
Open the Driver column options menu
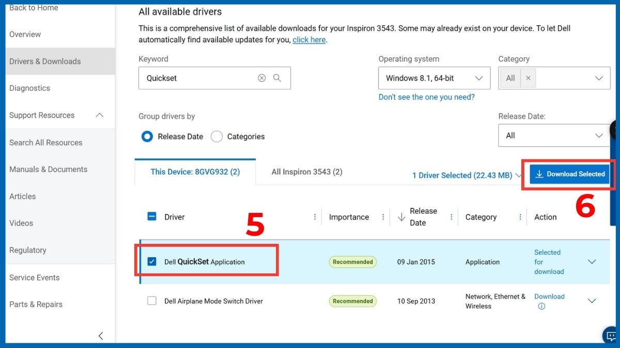point(315,217)
